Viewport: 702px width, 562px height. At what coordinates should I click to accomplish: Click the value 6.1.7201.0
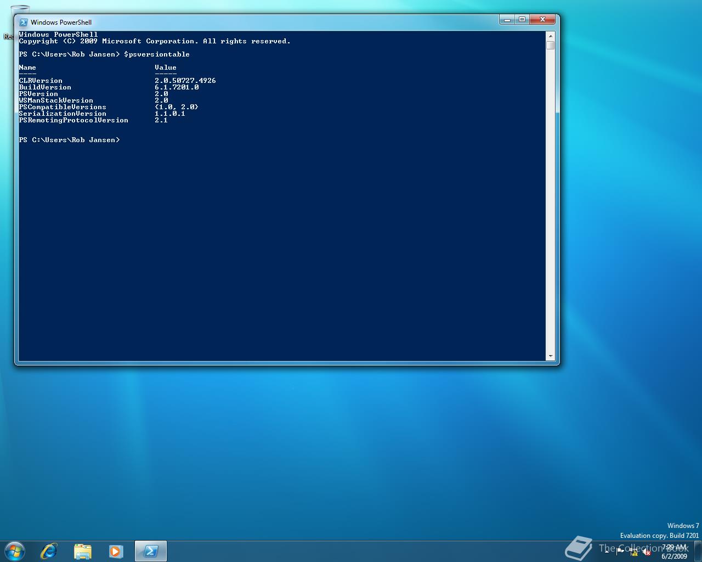[177, 87]
